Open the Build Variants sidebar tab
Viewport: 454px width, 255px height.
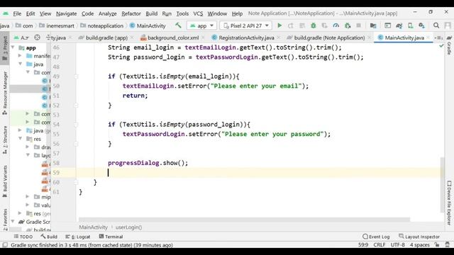coord(5,181)
